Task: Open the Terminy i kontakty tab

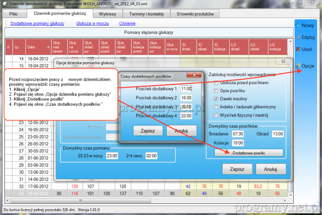Action: click(x=148, y=14)
